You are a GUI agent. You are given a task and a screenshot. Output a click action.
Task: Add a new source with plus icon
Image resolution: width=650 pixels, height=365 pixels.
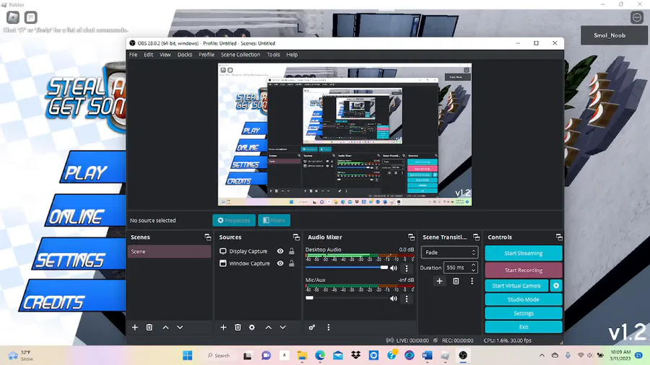pos(223,327)
